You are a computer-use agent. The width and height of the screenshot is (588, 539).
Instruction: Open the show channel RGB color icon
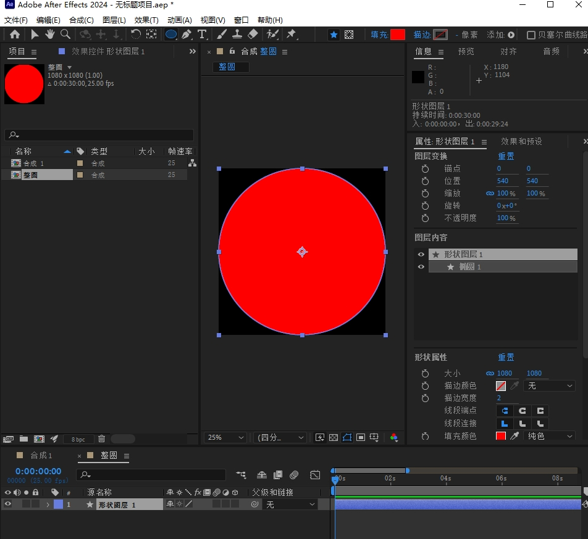(x=394, y=437)
